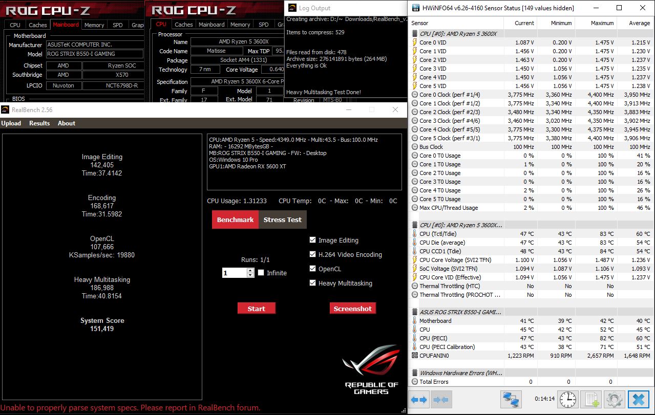Screen dimensions: 655x415
Task: Click Total Errors row icon
Action: point(415,382)
